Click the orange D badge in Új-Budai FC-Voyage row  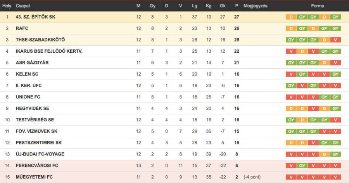tap(325, 154)
